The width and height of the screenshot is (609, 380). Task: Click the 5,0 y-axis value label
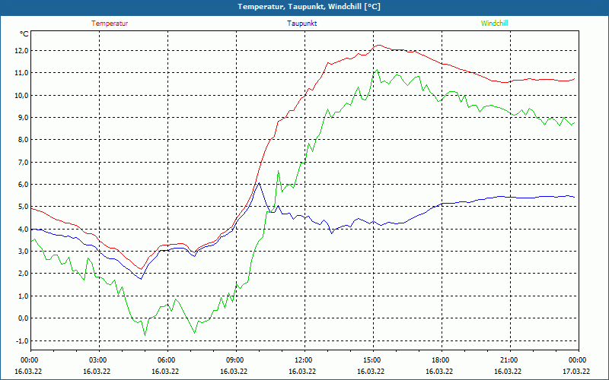(21, 207)
